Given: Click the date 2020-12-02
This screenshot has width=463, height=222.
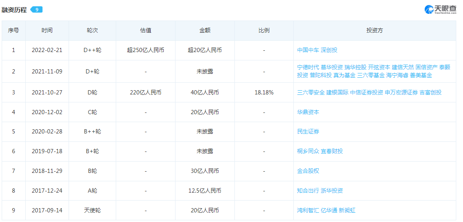Looking at the screenshot, I should pos(47,112).
